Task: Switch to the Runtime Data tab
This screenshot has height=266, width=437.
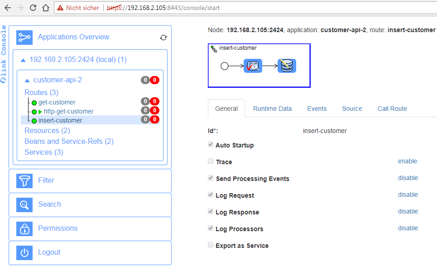Action: coord(272,109)
